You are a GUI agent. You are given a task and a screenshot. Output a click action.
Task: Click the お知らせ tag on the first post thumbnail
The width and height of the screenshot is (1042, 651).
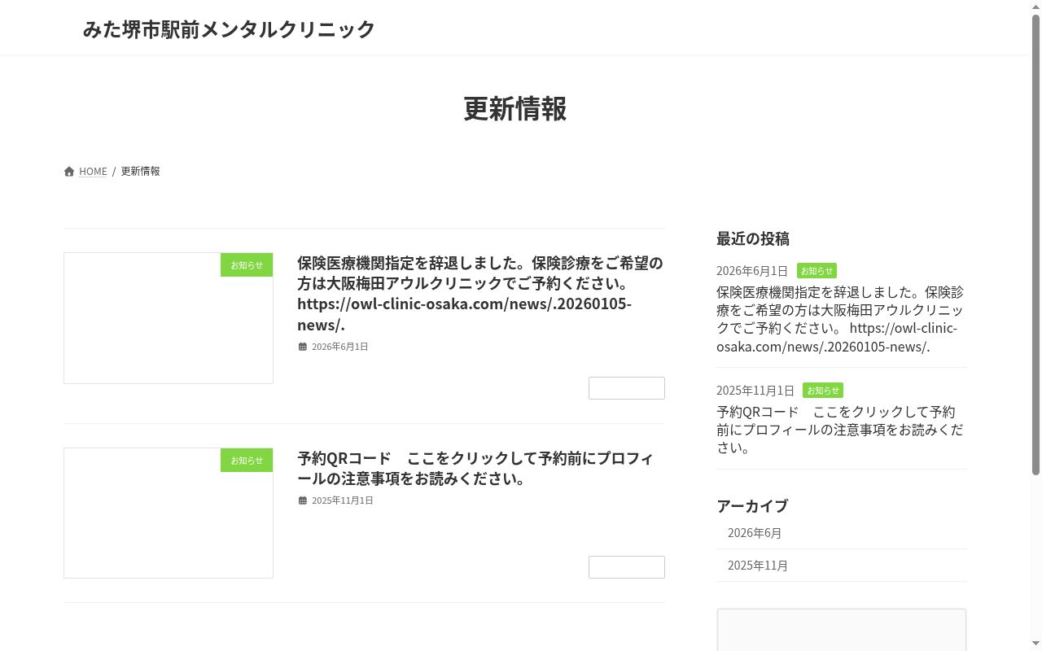click(x=247, y=265)
